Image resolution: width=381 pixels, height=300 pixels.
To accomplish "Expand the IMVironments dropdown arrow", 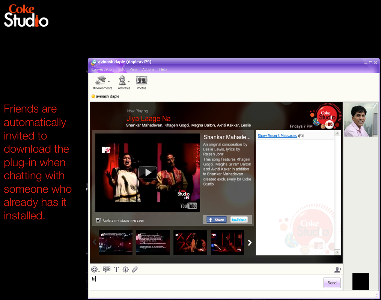I will pyautogui.click(x=109, y=81).
